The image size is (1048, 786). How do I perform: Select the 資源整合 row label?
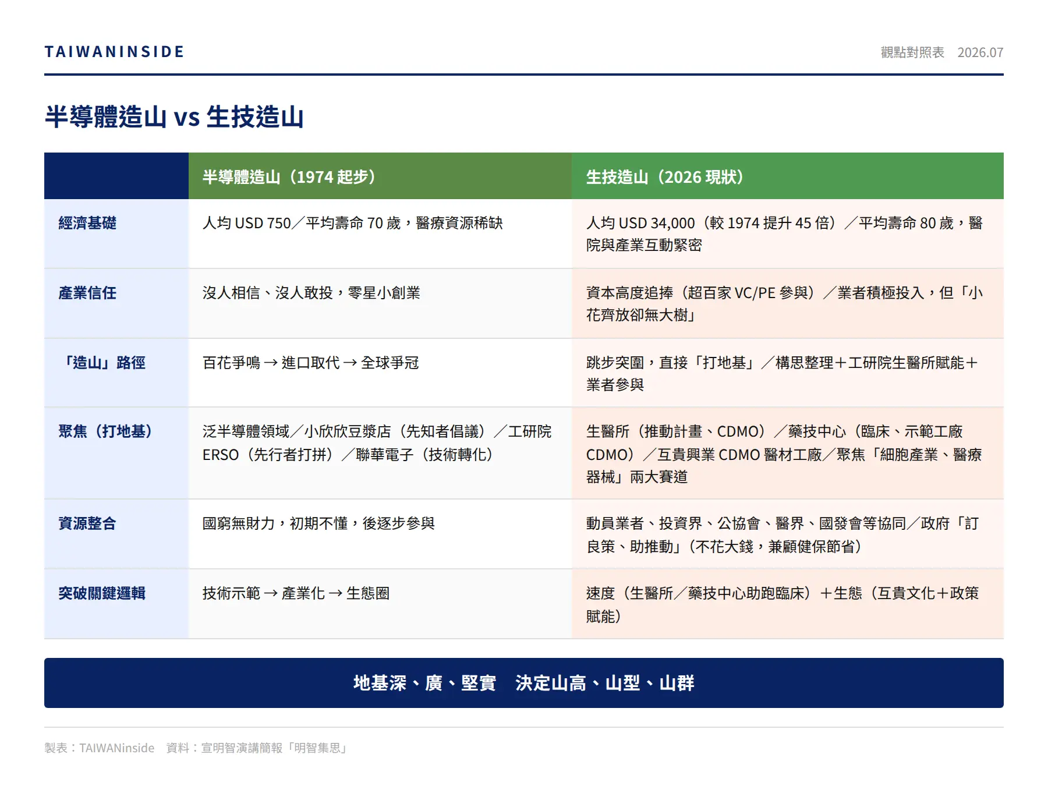click(x=87, y=523)
